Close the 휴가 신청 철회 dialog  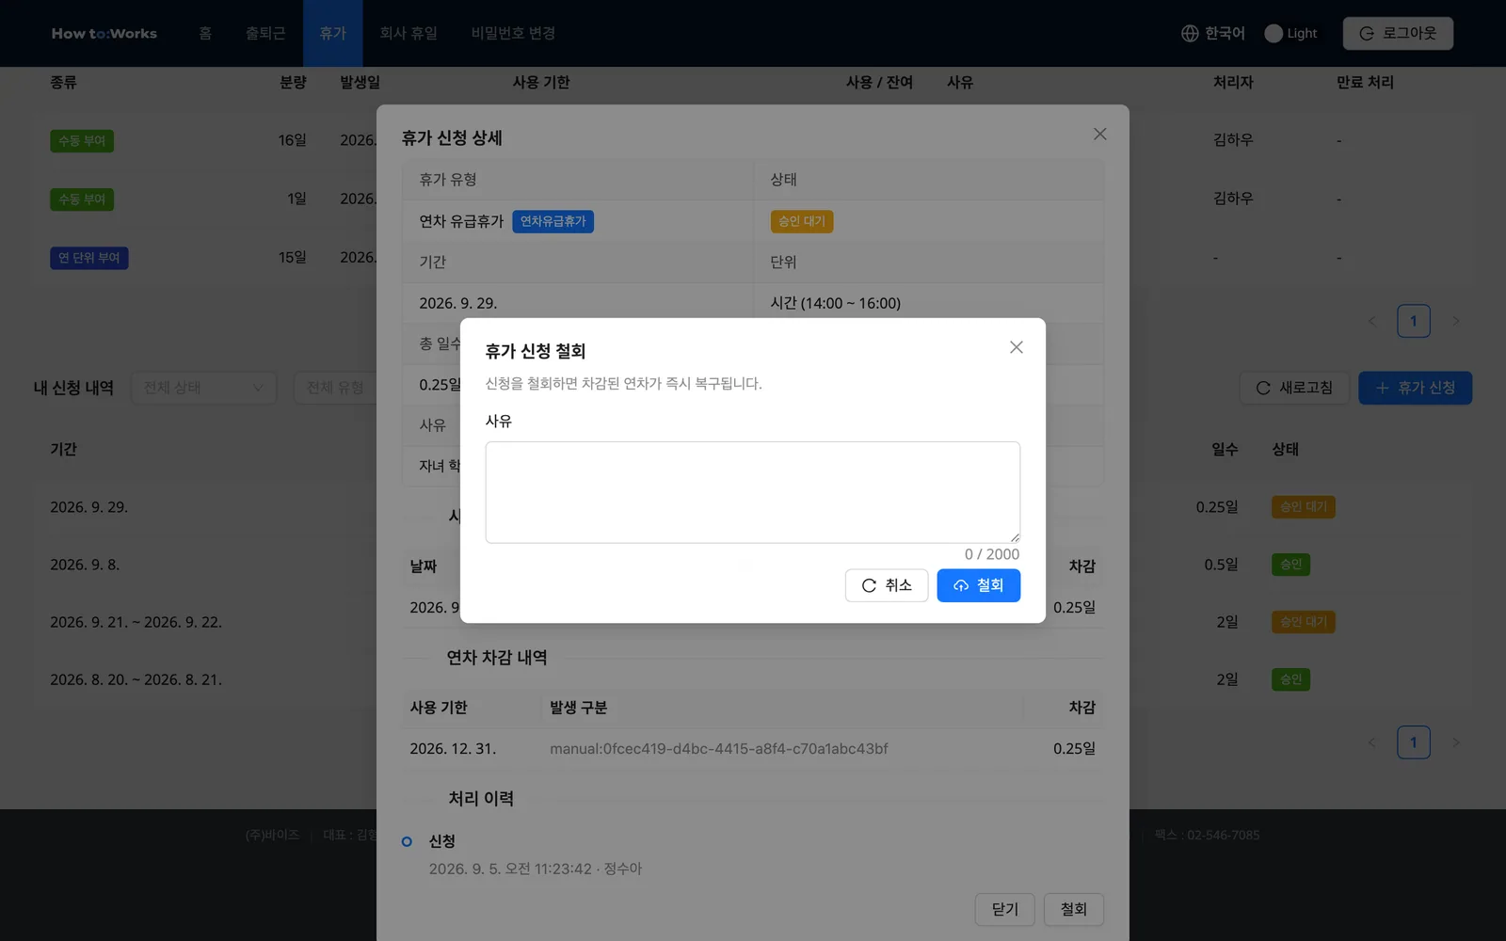(1017, 347)
